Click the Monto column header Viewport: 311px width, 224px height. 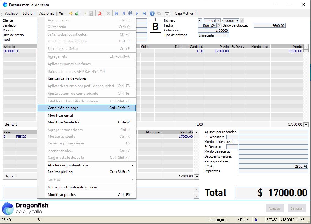point(287,47)
